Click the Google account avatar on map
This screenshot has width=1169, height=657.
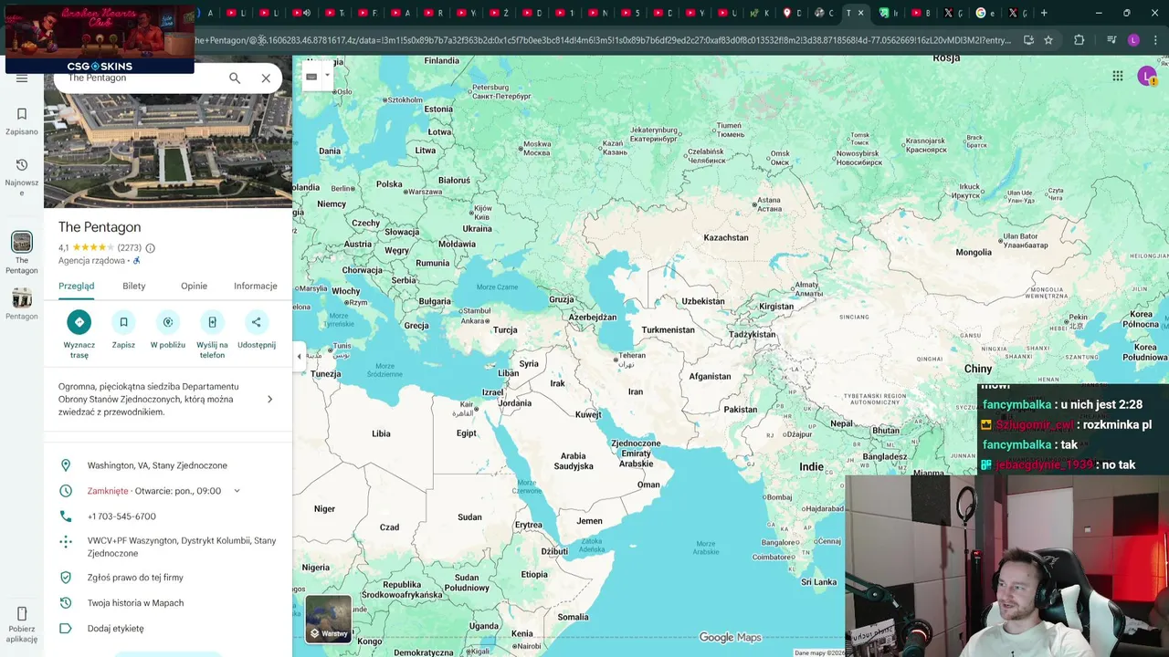[1147, 77]
